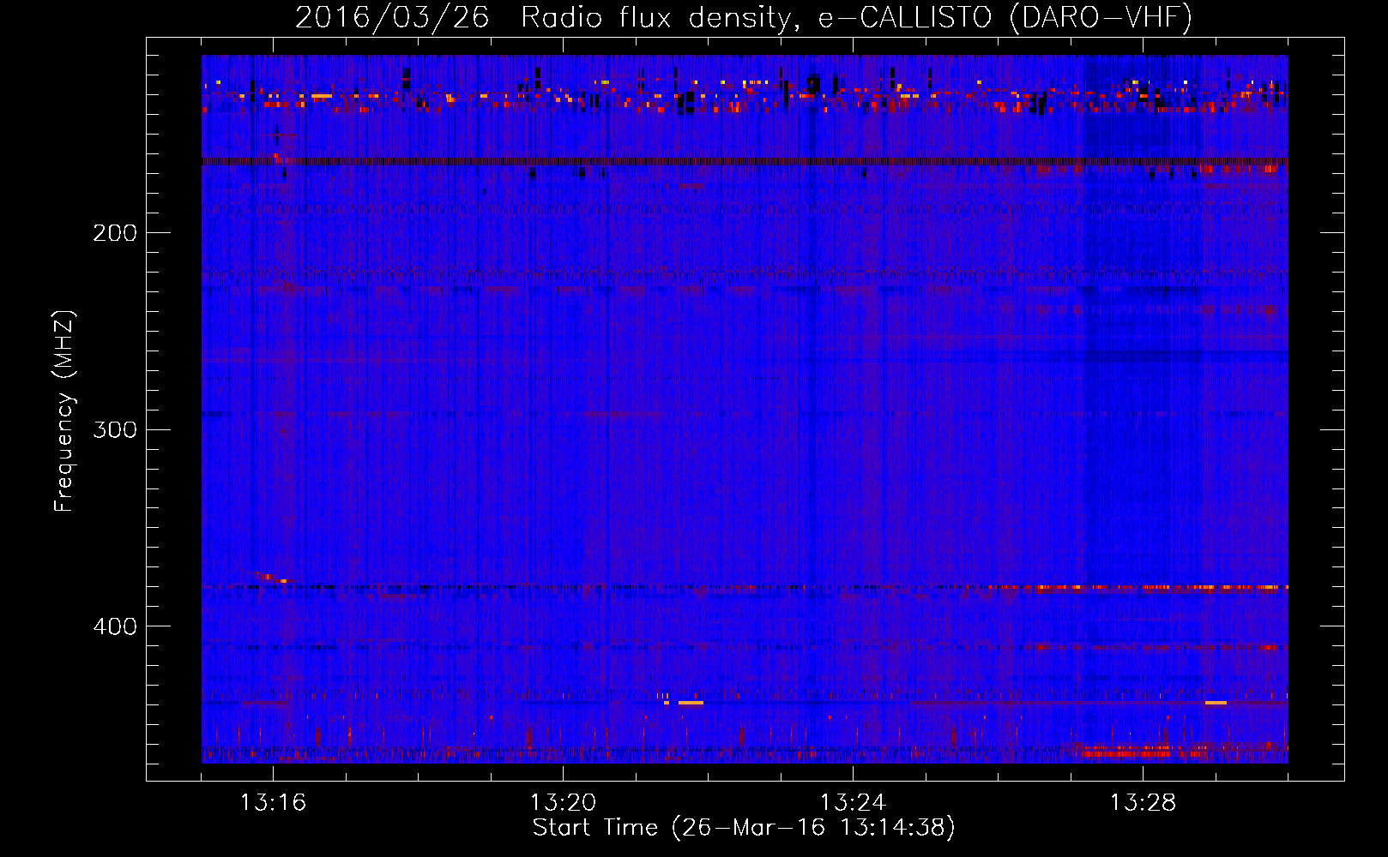Click the '13:16' time tick label

coord(273,803)
